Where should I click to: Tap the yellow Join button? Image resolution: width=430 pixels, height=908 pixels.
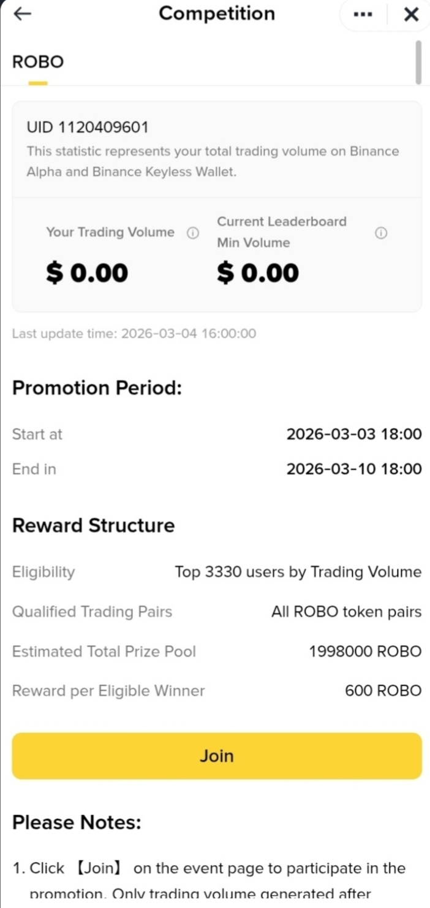(x=217, y=756)
